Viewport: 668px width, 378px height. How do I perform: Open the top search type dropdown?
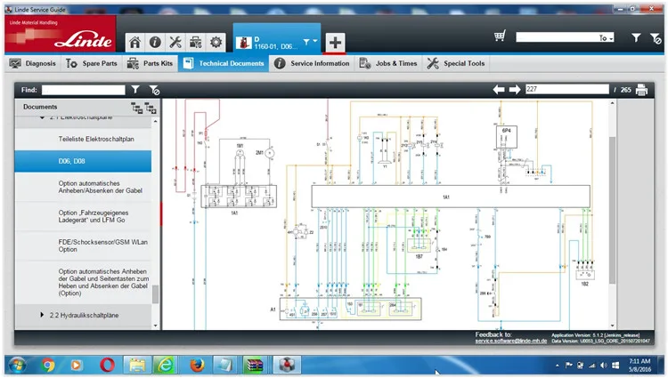[607, 38]
